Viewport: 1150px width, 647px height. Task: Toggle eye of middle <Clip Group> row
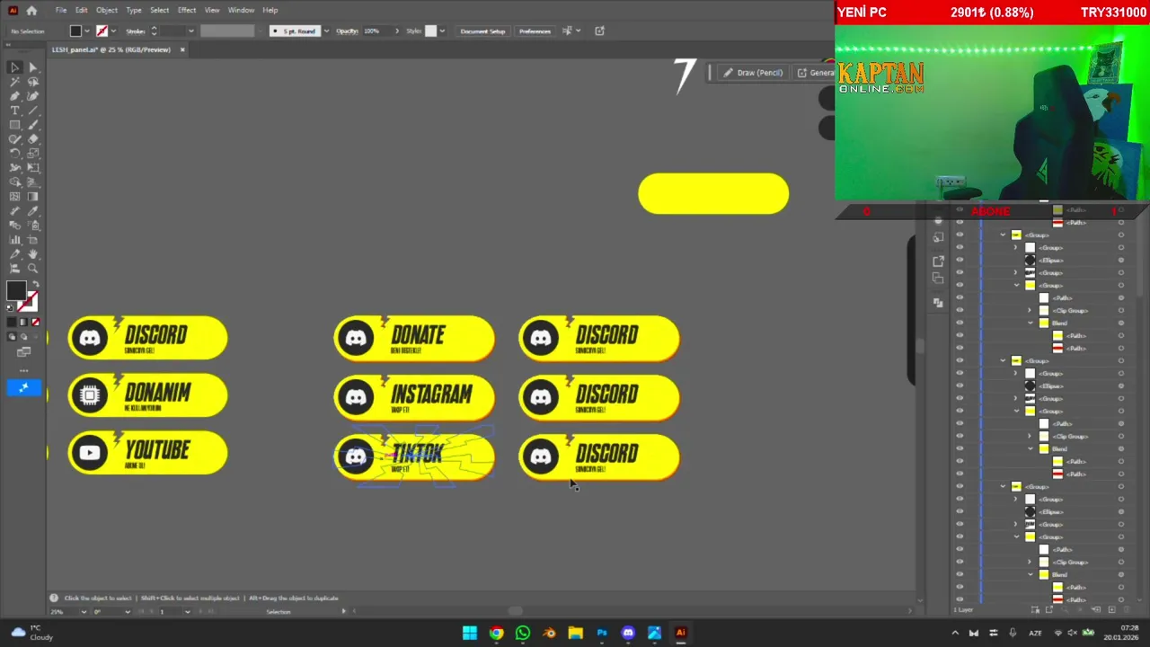coord(960,436)
